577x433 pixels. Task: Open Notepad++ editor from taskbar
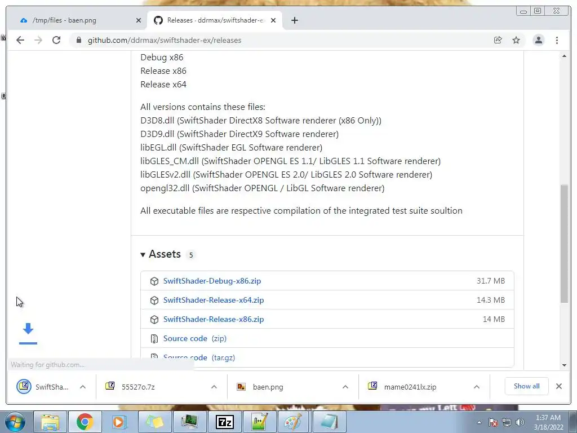pyautogui.click(x=259, y=422)
